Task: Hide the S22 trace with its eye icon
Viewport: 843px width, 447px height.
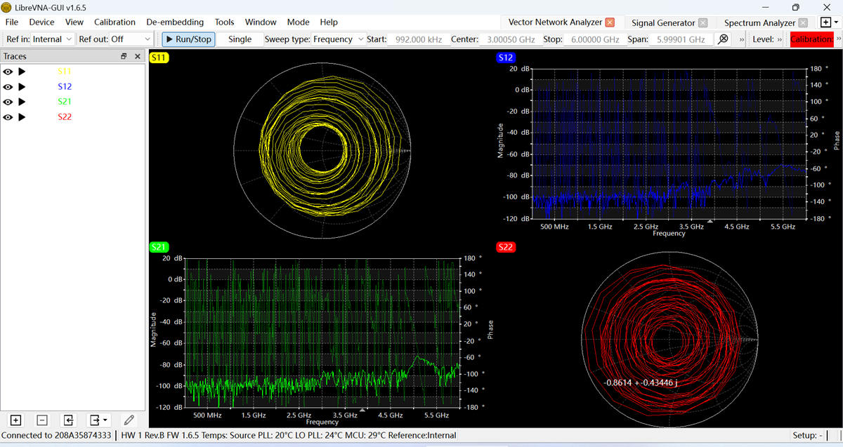Action: click(8, 117)
